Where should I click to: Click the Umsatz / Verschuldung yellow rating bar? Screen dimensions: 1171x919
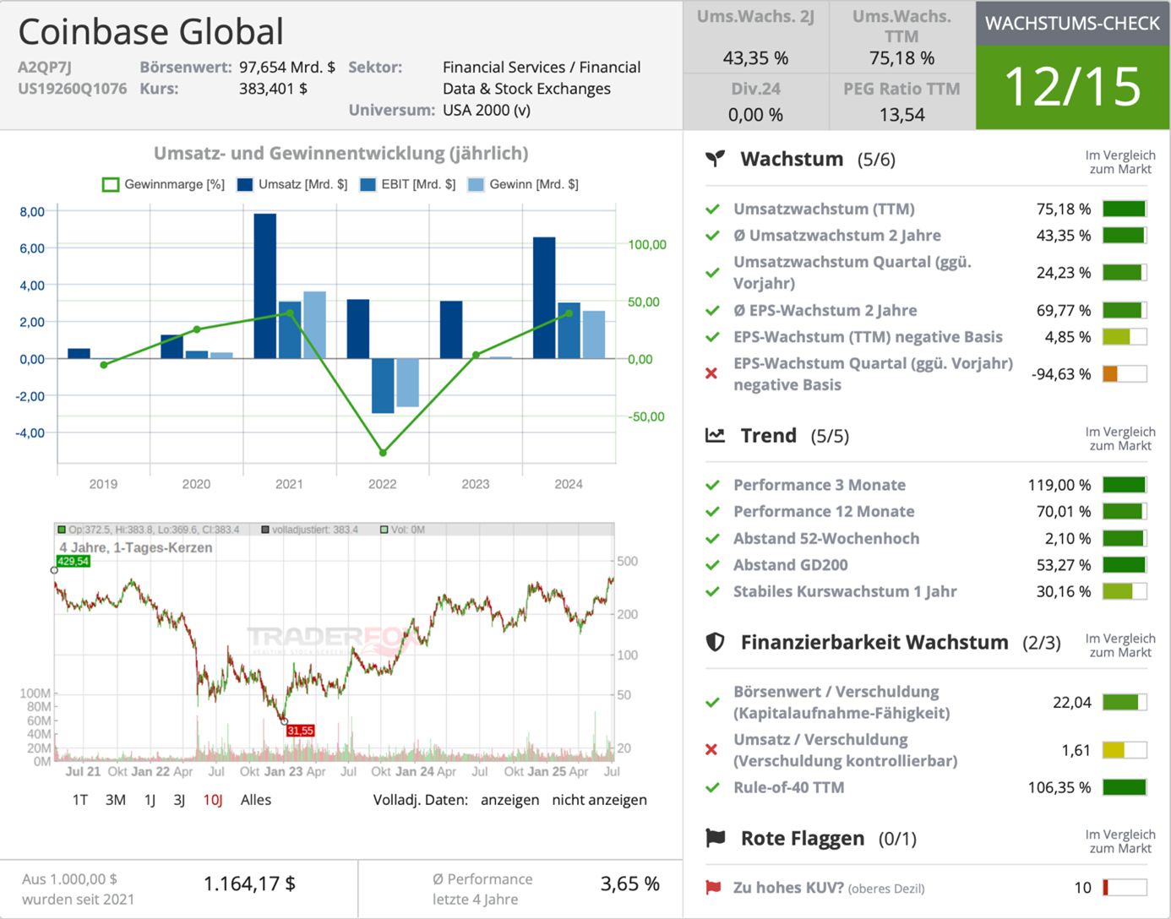(1125, 749)
